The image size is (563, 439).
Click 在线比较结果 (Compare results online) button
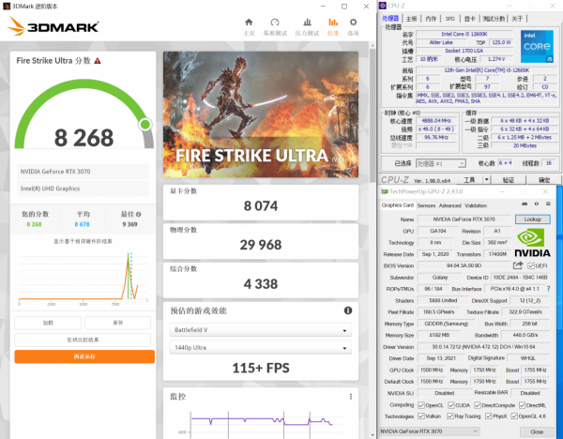83,340
